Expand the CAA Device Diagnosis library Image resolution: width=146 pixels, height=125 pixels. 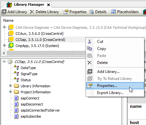point(4,27)
